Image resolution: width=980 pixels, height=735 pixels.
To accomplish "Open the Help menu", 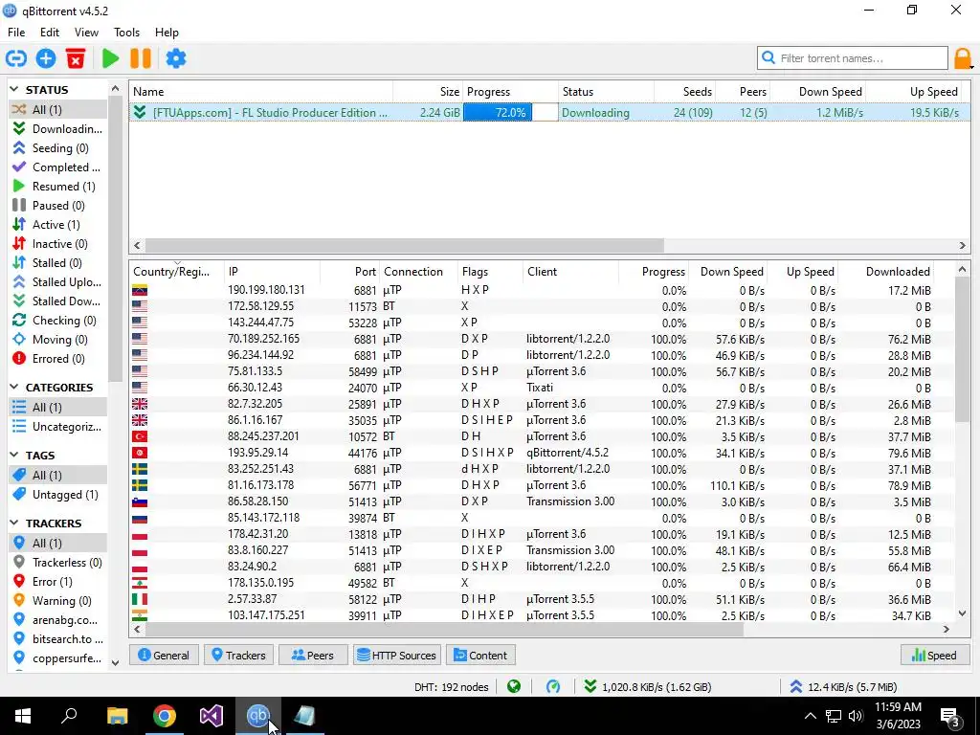I will pyautogui.click(x=167, y=33).
